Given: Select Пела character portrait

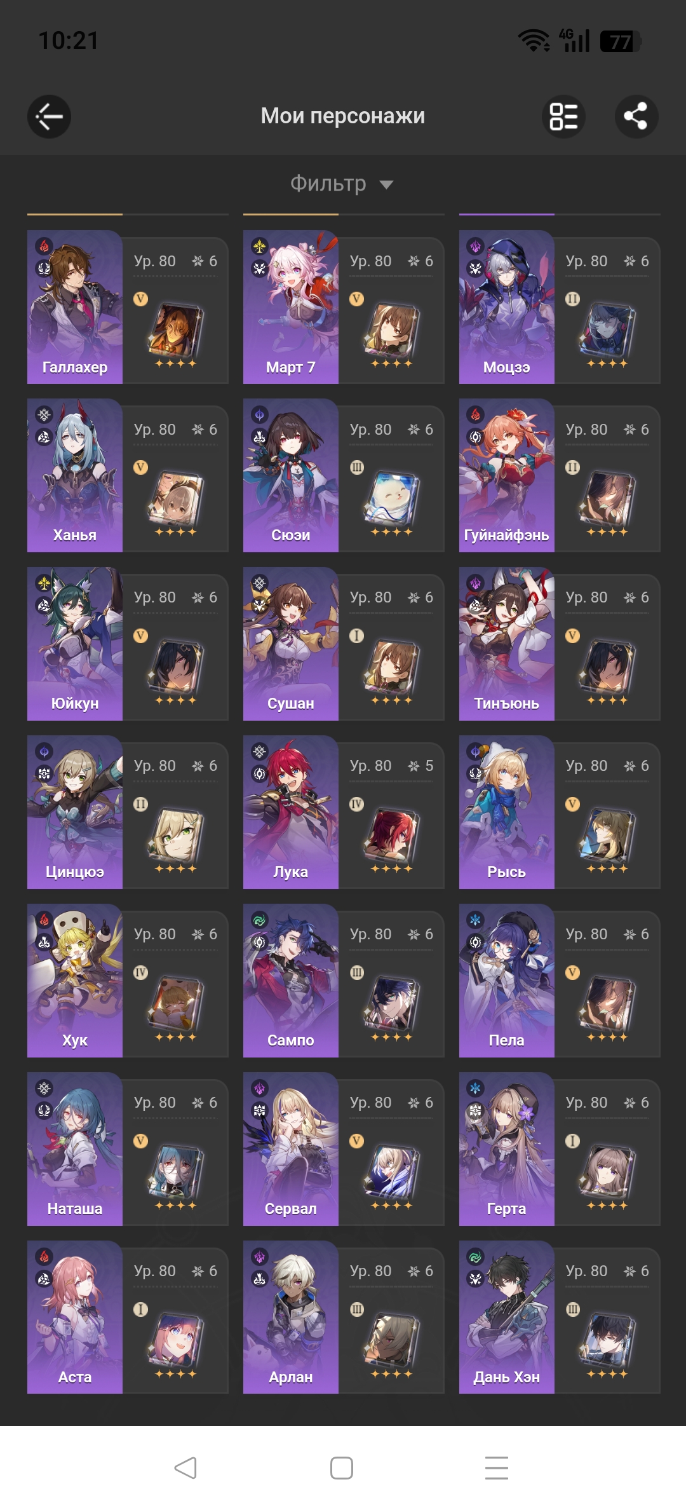Looking at the screenshot, I should coord(507,981).
